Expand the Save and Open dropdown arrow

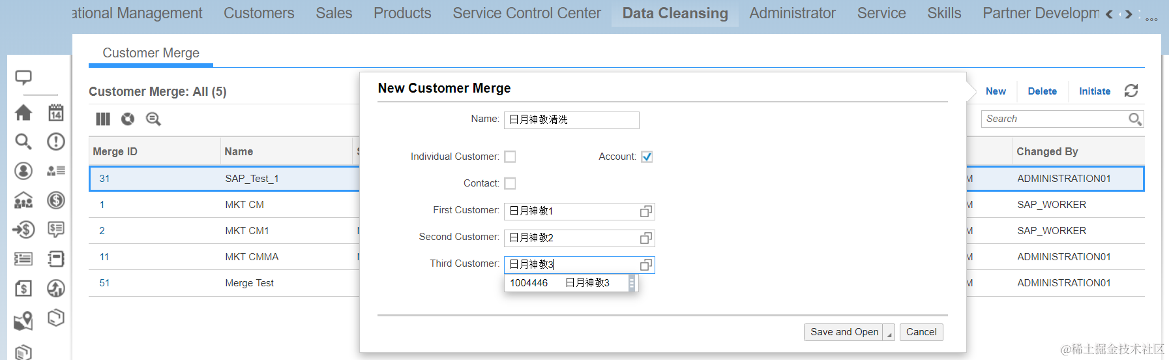(x=889, y=333)
